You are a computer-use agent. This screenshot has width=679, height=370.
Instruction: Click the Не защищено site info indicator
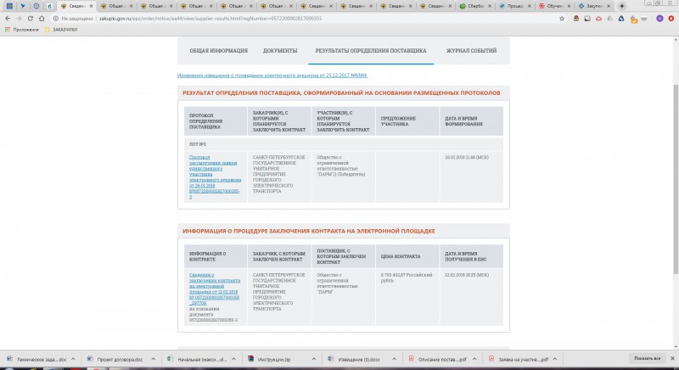pyautogui.click(x=73, y=19)
